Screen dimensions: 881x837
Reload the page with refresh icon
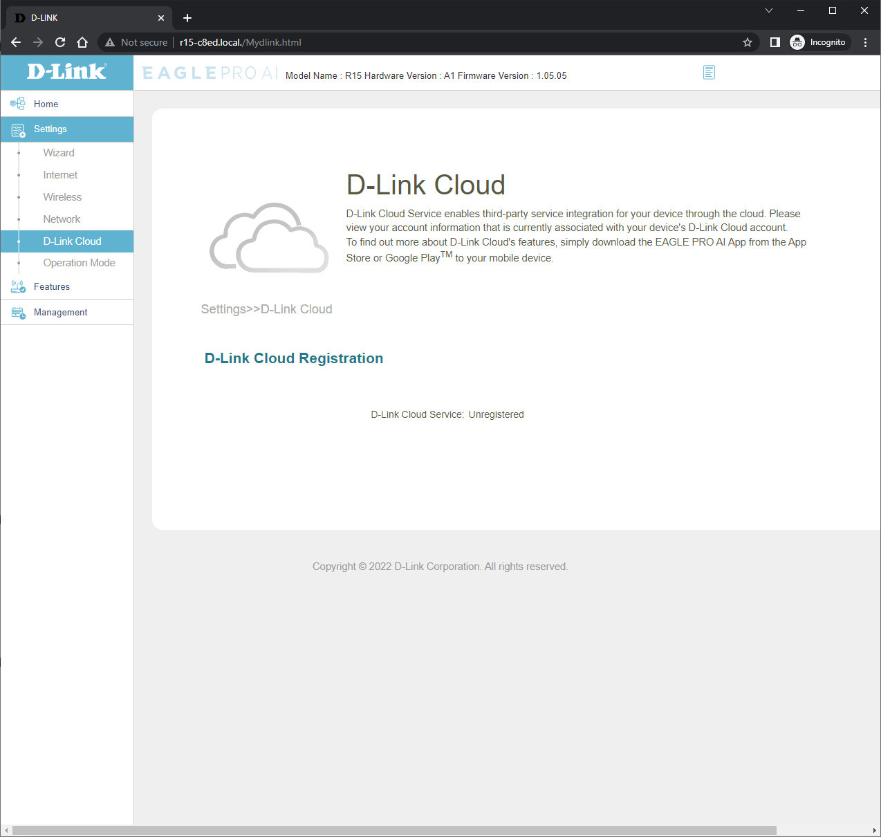pyautogui.click(x=60, y=42)
